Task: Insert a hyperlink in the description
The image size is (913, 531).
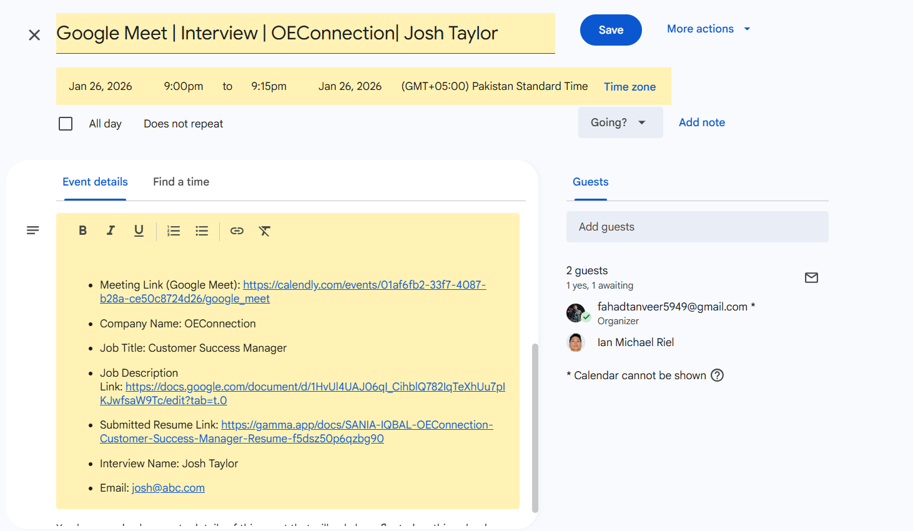Action: (x=237, y=231)
